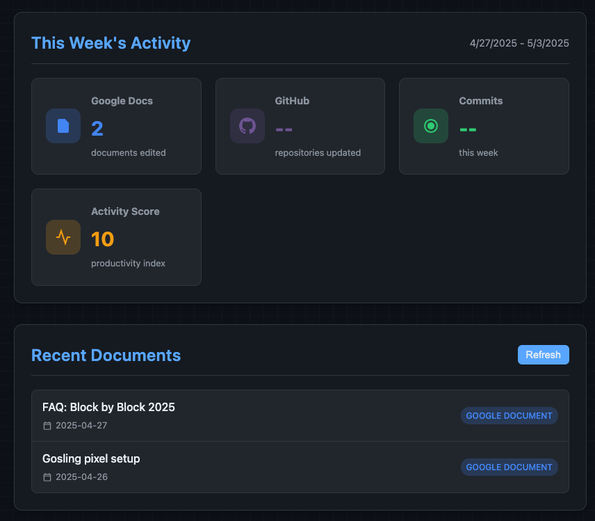Select the green Commits circle icon

(431, 126)
